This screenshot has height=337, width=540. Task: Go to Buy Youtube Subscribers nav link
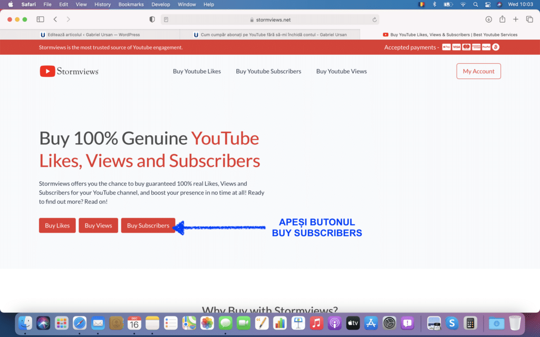click(x=268, y=71)
